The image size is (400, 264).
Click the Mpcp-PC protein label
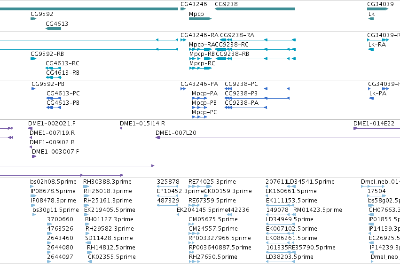tap(204, 112)
